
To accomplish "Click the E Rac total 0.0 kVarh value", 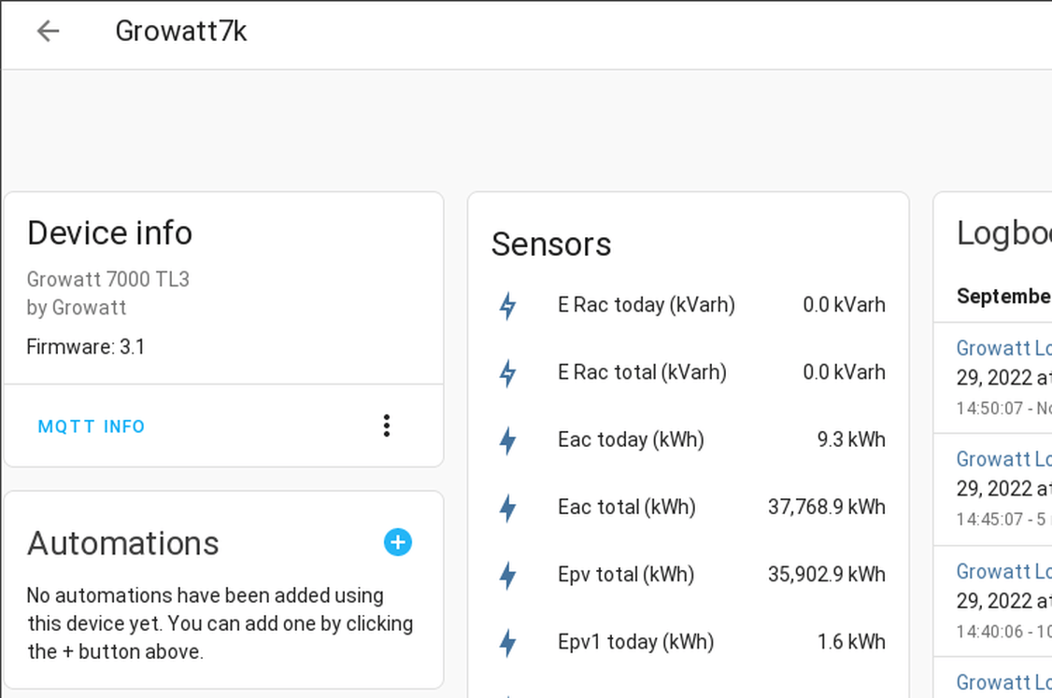I will click(x=844, y=371).
